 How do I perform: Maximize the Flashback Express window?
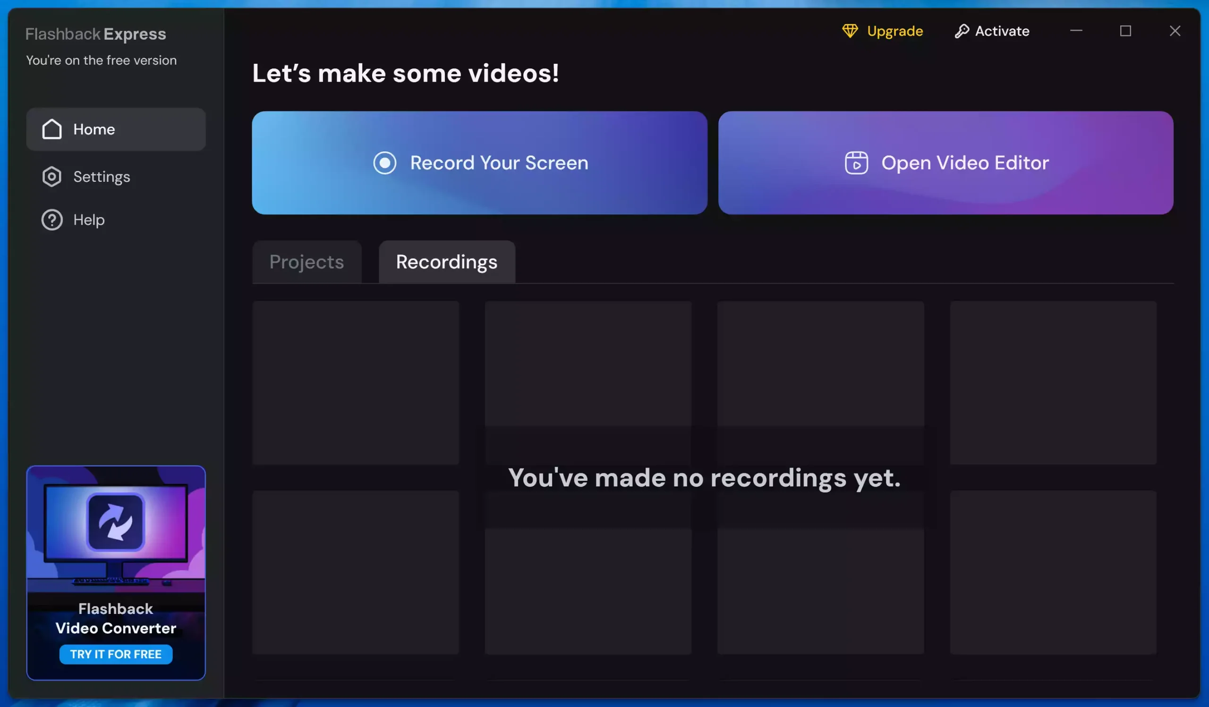(x=1125, y=31)
